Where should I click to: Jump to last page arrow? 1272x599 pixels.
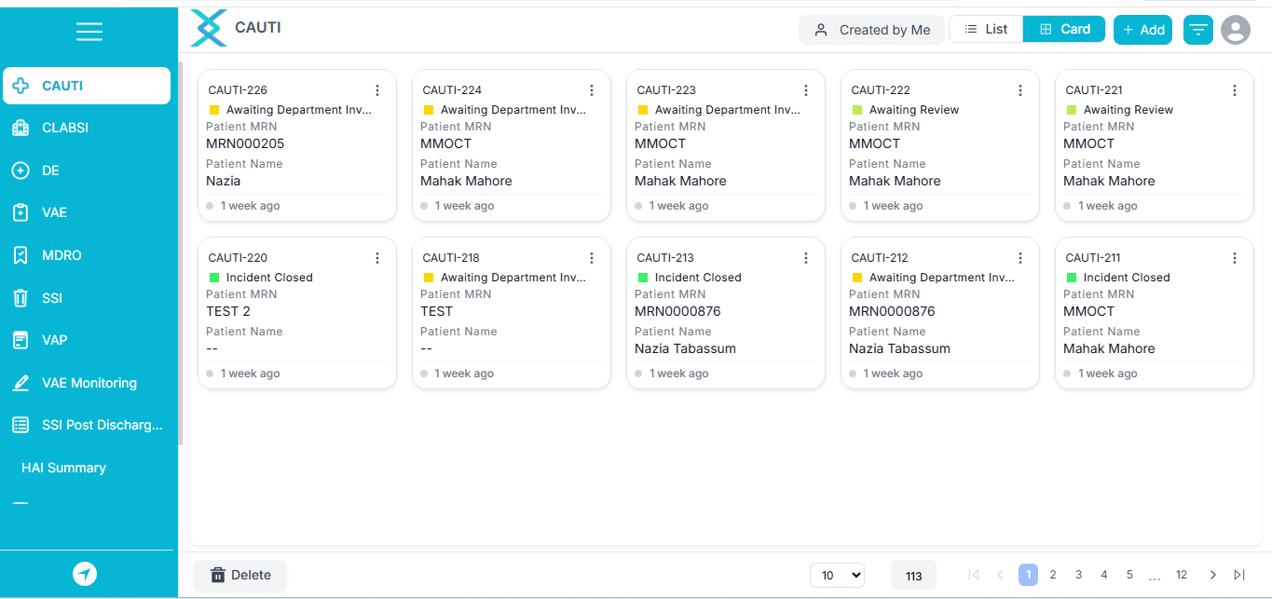tap(1239, 575)
